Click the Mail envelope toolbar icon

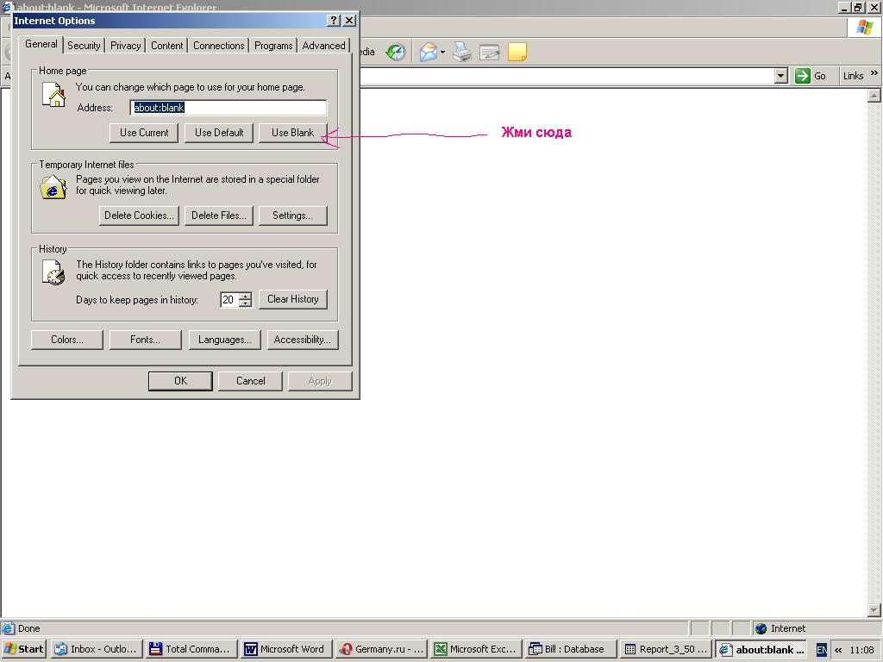point(428,53)
